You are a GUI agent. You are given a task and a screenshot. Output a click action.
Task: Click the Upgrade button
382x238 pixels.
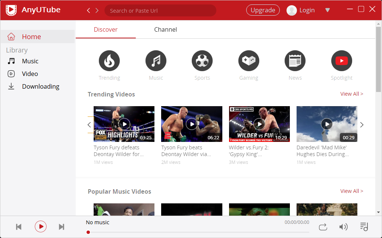tap(263, 10)
